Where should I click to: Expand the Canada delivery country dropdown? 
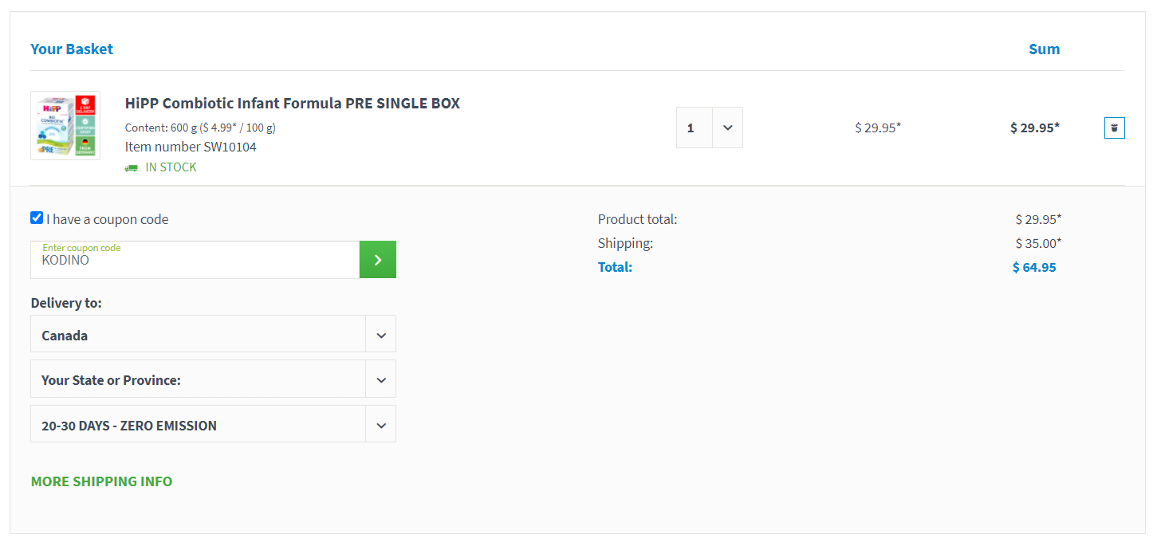tap(213, 334)
